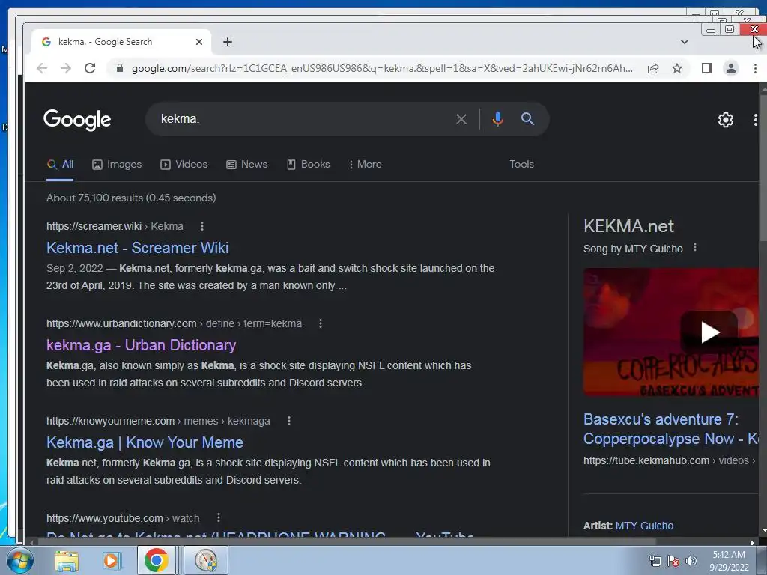767x575 pixels.
Task: Open the taskbar app with the gauge icon
Action: tap(205, 560)
